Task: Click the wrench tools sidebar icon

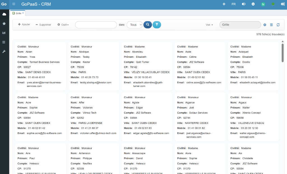Action: pyautogui.click(x=4, y=52)
